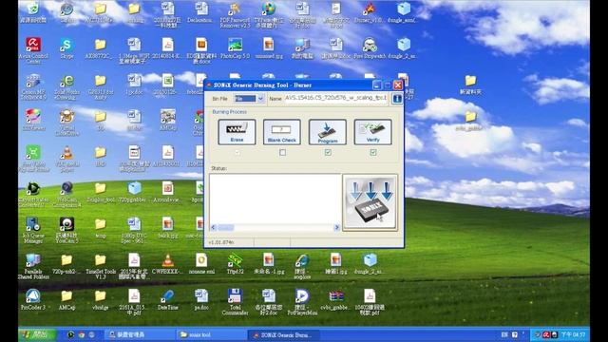Screen dimensions: 608x342
Task: Click the Name file path field
Action: point(335,98)
